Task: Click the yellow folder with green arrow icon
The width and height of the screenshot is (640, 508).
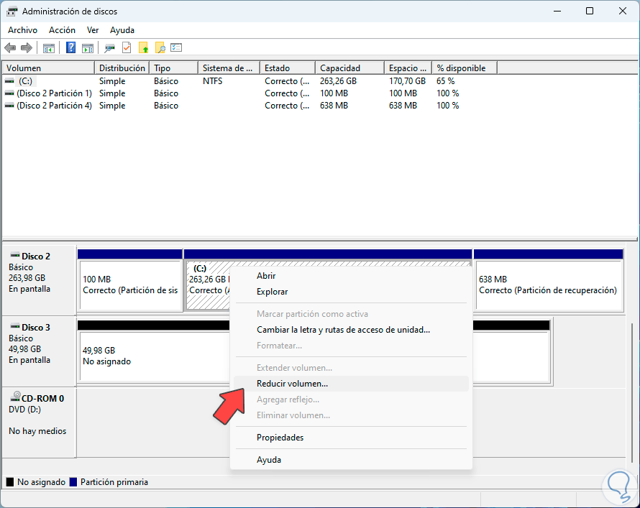Action: tap(144, 48)
